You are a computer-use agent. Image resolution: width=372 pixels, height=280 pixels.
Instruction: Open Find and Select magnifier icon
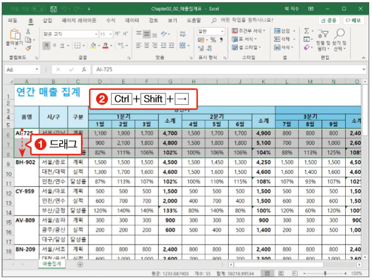click(x=340, y=33)
